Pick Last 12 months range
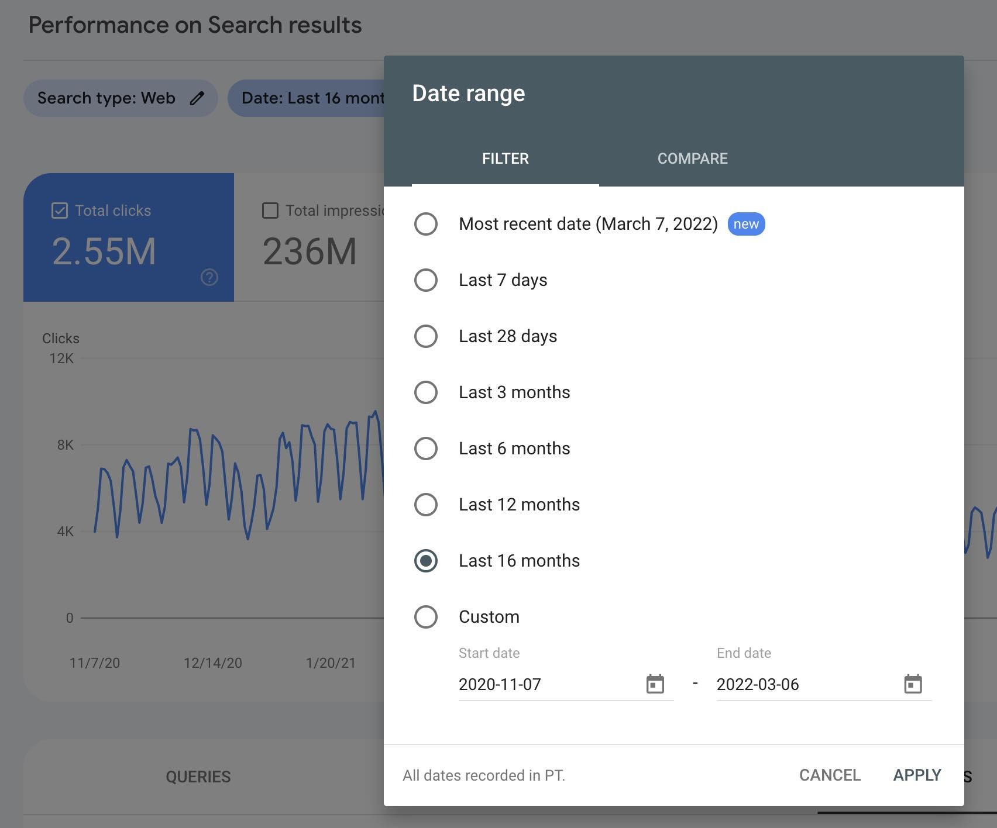Image resolution: width=997 pixels, height=828 pixels. [x=426, y=505]
